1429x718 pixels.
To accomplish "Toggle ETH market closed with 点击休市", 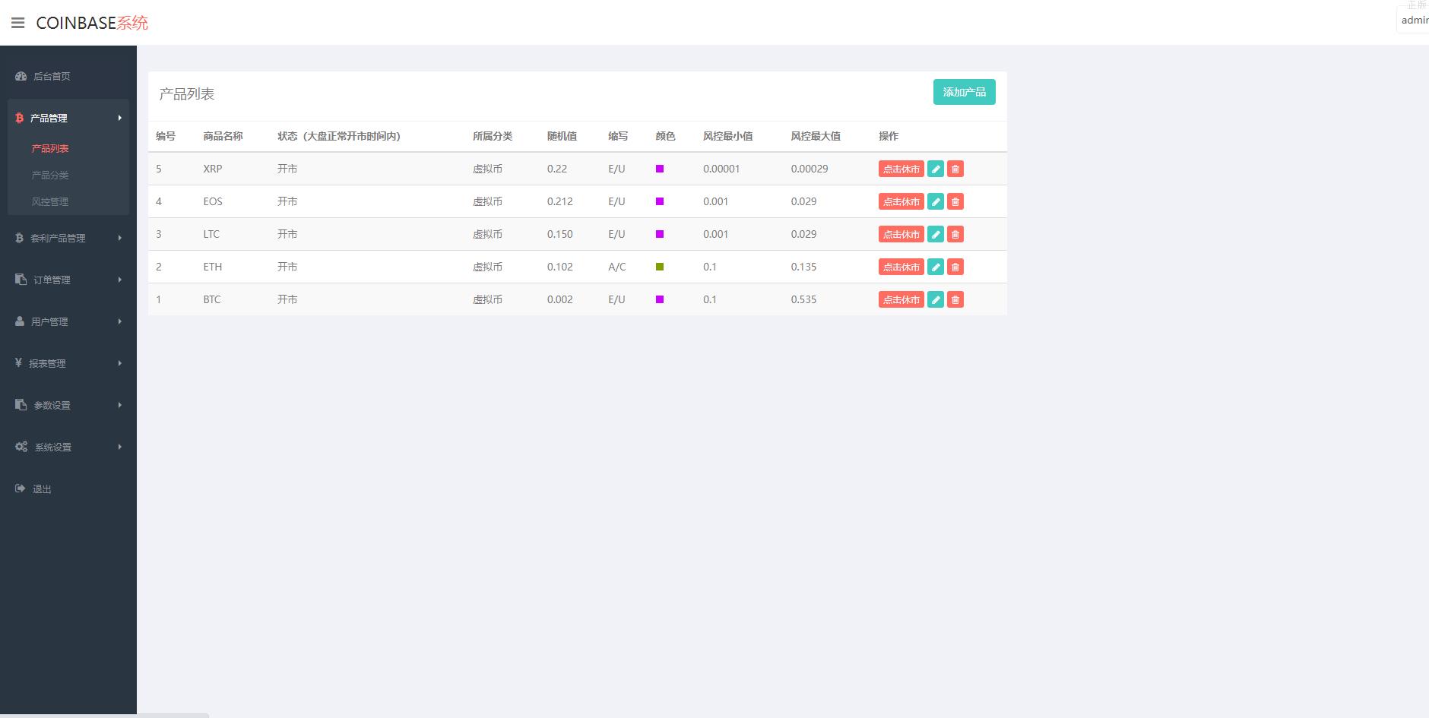I will 901,267.
